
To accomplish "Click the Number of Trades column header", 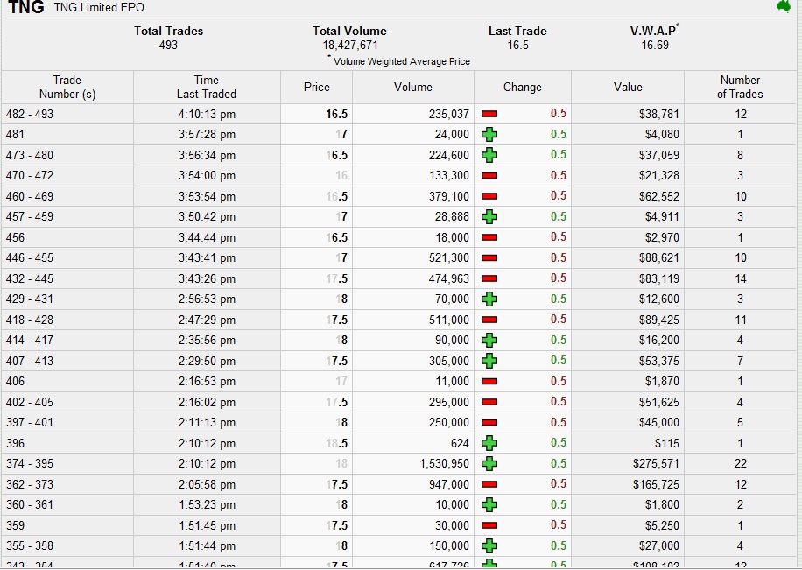I will pos(740,87).
